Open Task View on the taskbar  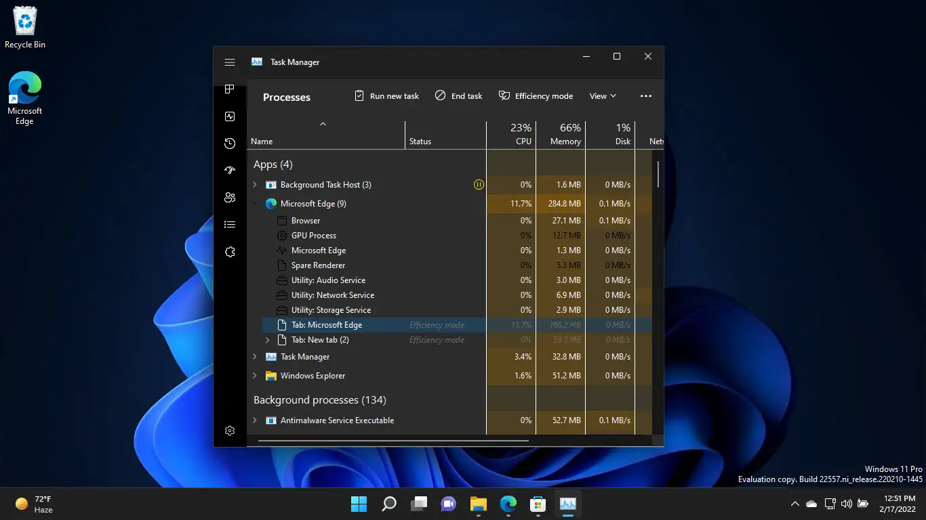tap(419, 504)
